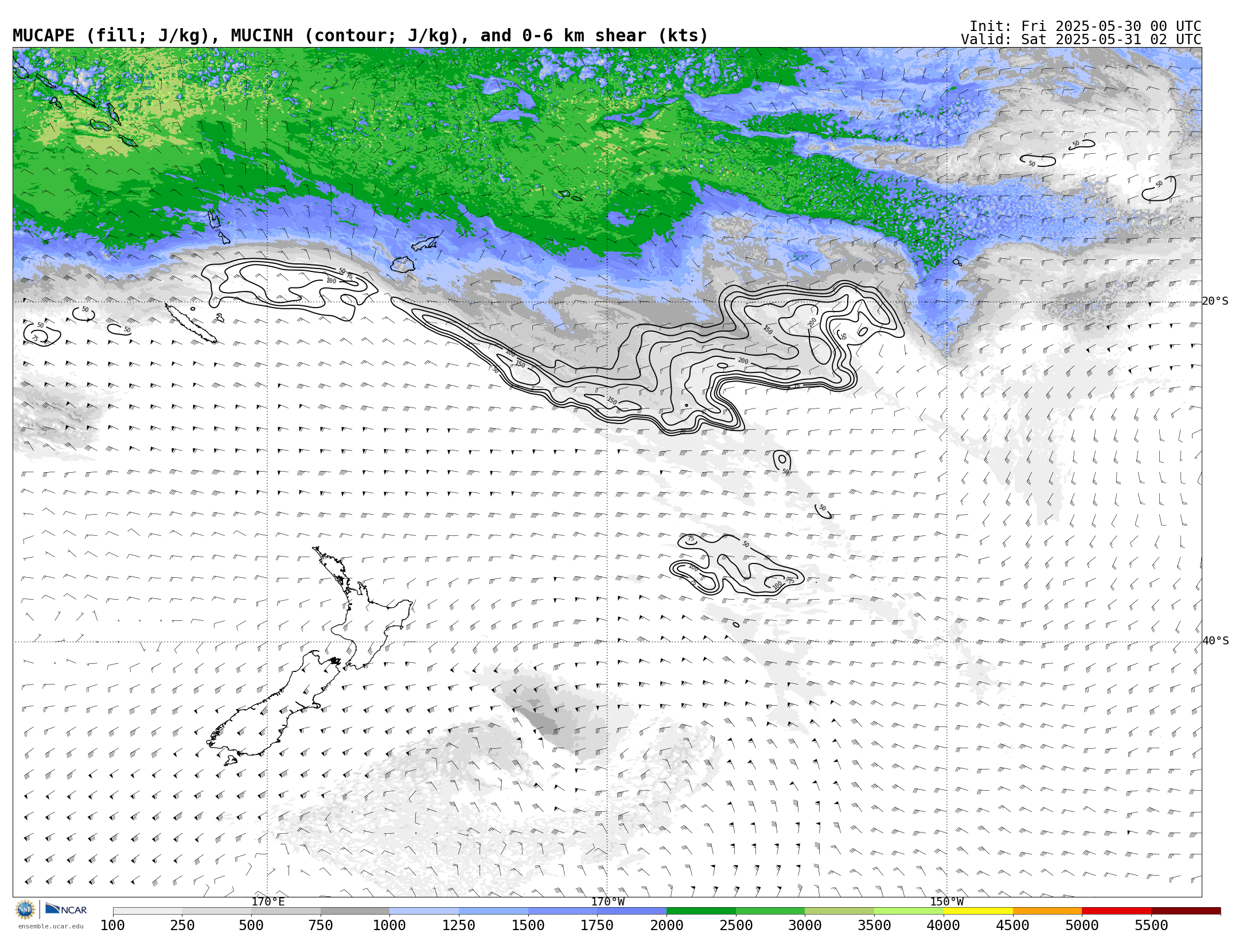The image size is (1239, 933).
Task: Pick the lime green 3500–4000 colorbar swatch
Action: click(909, 911)
